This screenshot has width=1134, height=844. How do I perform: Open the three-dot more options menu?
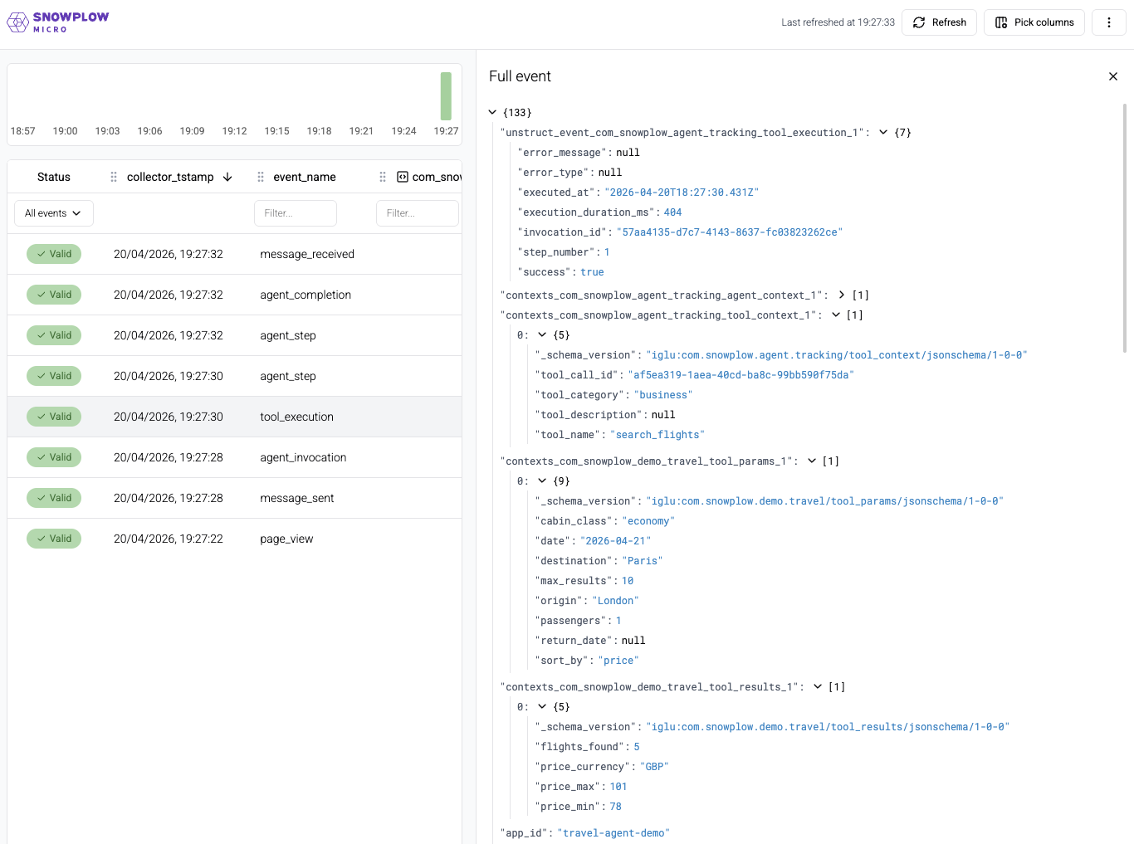pos(1108,22)
